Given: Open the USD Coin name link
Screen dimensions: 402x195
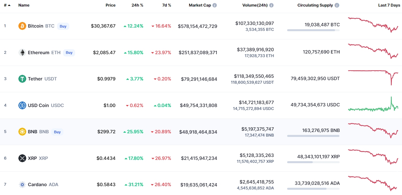Looking at the screenshot, I should 38,105.
